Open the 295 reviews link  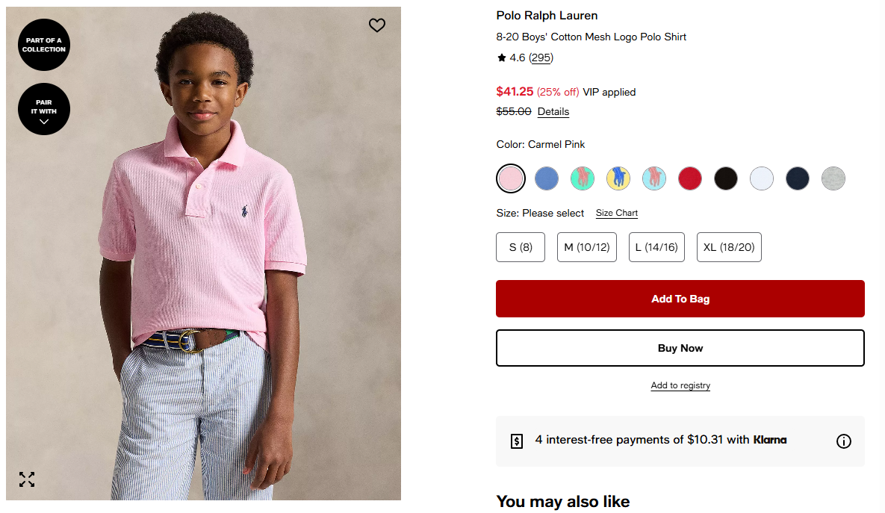click(x=541, y=57)
